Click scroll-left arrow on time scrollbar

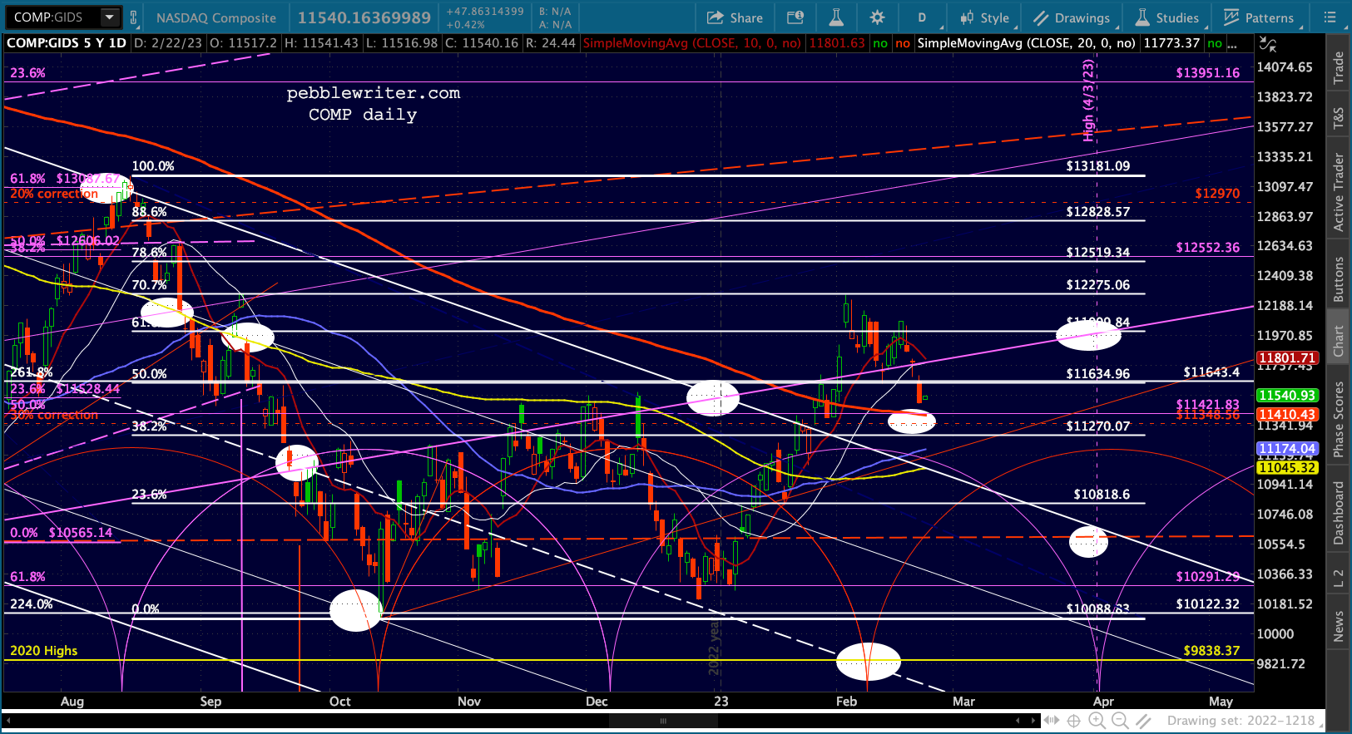[1018, 721]
